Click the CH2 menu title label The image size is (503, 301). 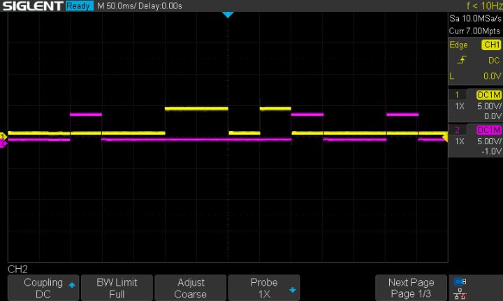[17, 270]
